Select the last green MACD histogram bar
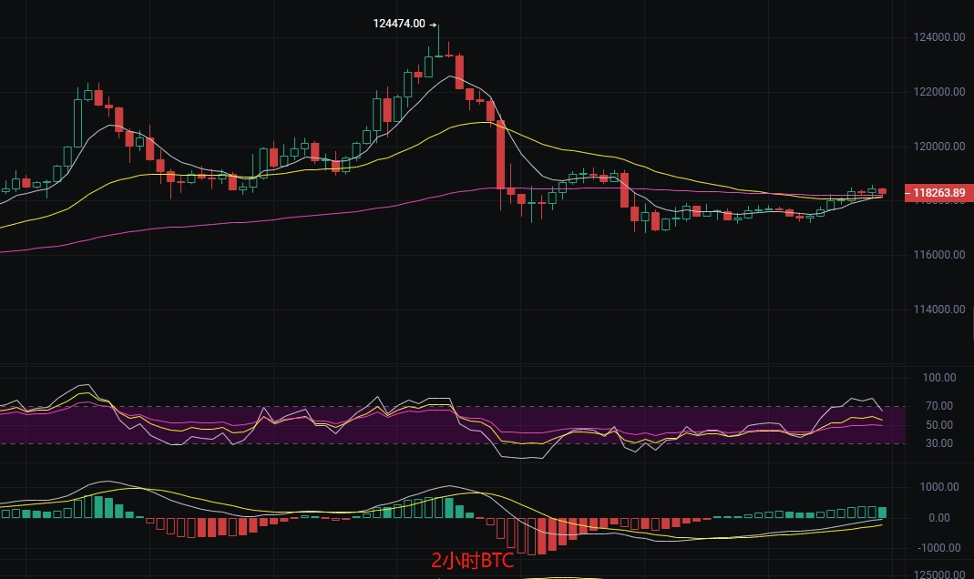Screen dimensions: 974x579 (x=882, y=513)
